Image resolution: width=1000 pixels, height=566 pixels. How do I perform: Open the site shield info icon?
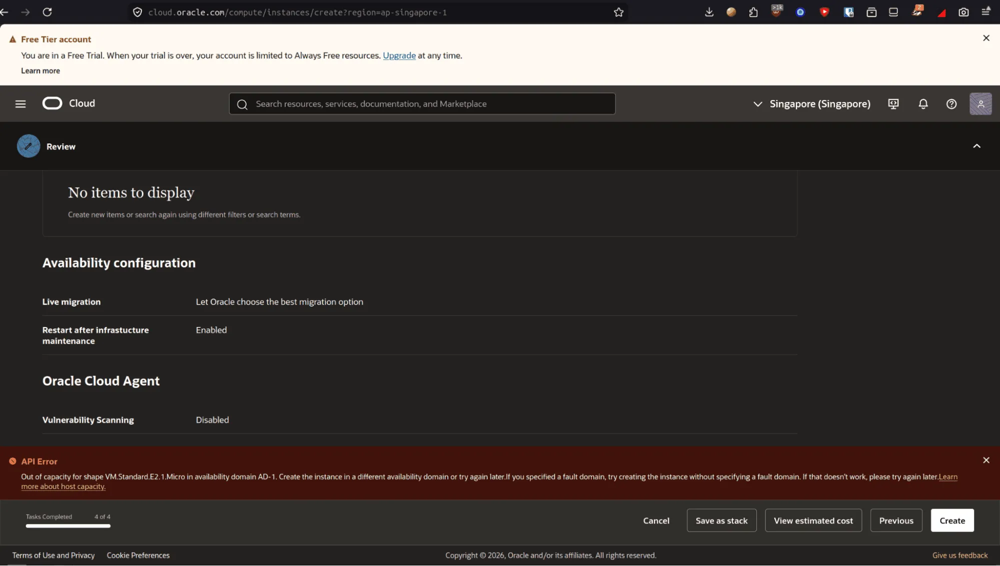[x=138, y=12]
